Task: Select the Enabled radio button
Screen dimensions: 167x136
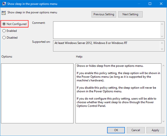Action: 4,31
